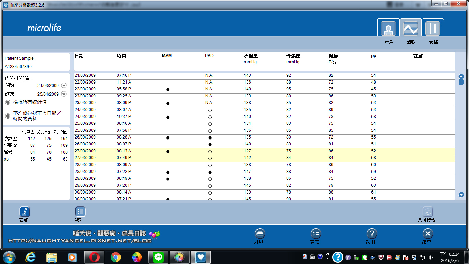This screenshot has height=264, width=469.
Task: Click the 11:21 A time cell
Action: coord(124,82)
